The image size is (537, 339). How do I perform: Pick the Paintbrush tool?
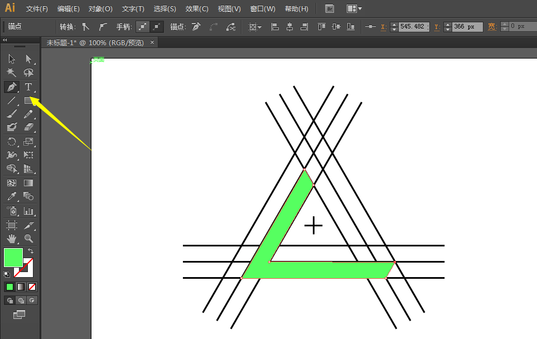[12, 114]
